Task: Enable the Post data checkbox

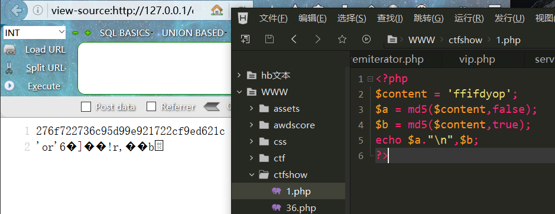Action: pos(86,106)
